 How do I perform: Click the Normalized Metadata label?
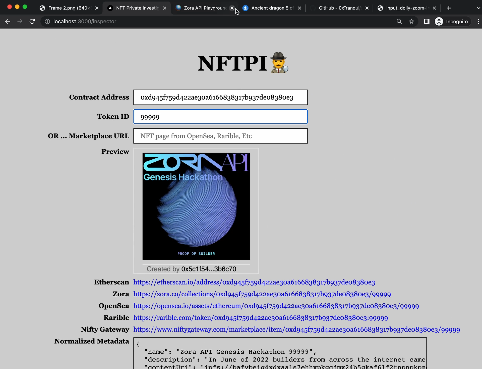coord(92,341)
